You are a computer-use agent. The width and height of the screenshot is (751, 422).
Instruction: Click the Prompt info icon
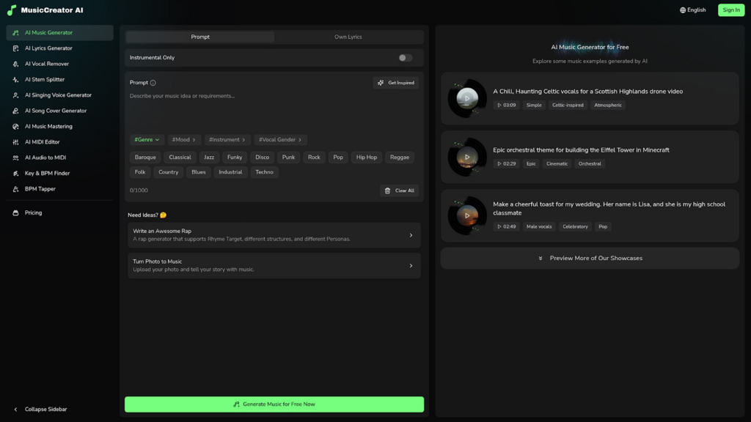(153, 83)
